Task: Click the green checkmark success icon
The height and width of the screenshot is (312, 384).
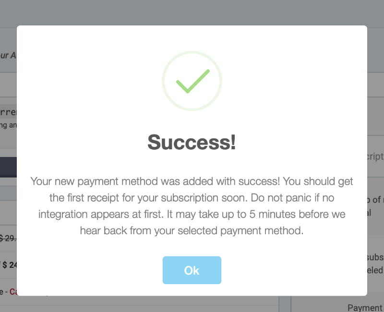Action: click(192, 81)
